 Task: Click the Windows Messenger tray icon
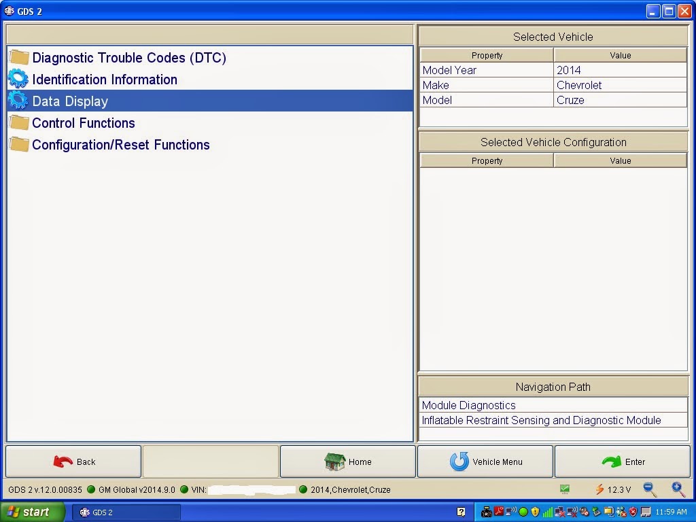(x=621, y=512)
